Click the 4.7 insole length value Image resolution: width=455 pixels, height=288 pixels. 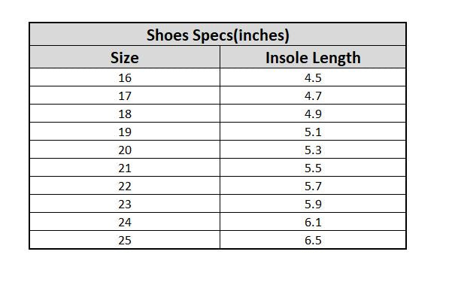pyautogui.click(x=313, y=95)
